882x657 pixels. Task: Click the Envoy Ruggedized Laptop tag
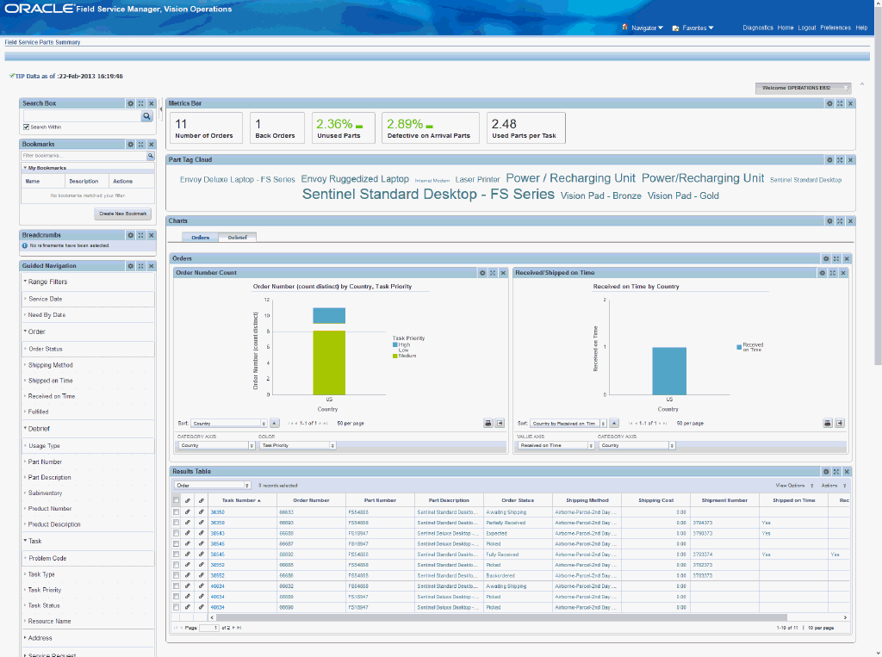[x=355, y=179]
